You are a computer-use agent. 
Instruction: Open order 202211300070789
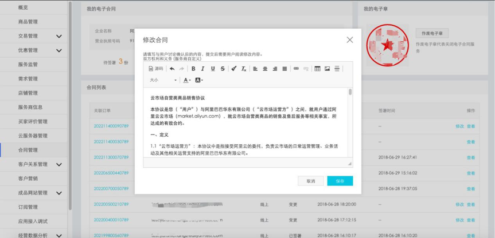pos(111,157)
